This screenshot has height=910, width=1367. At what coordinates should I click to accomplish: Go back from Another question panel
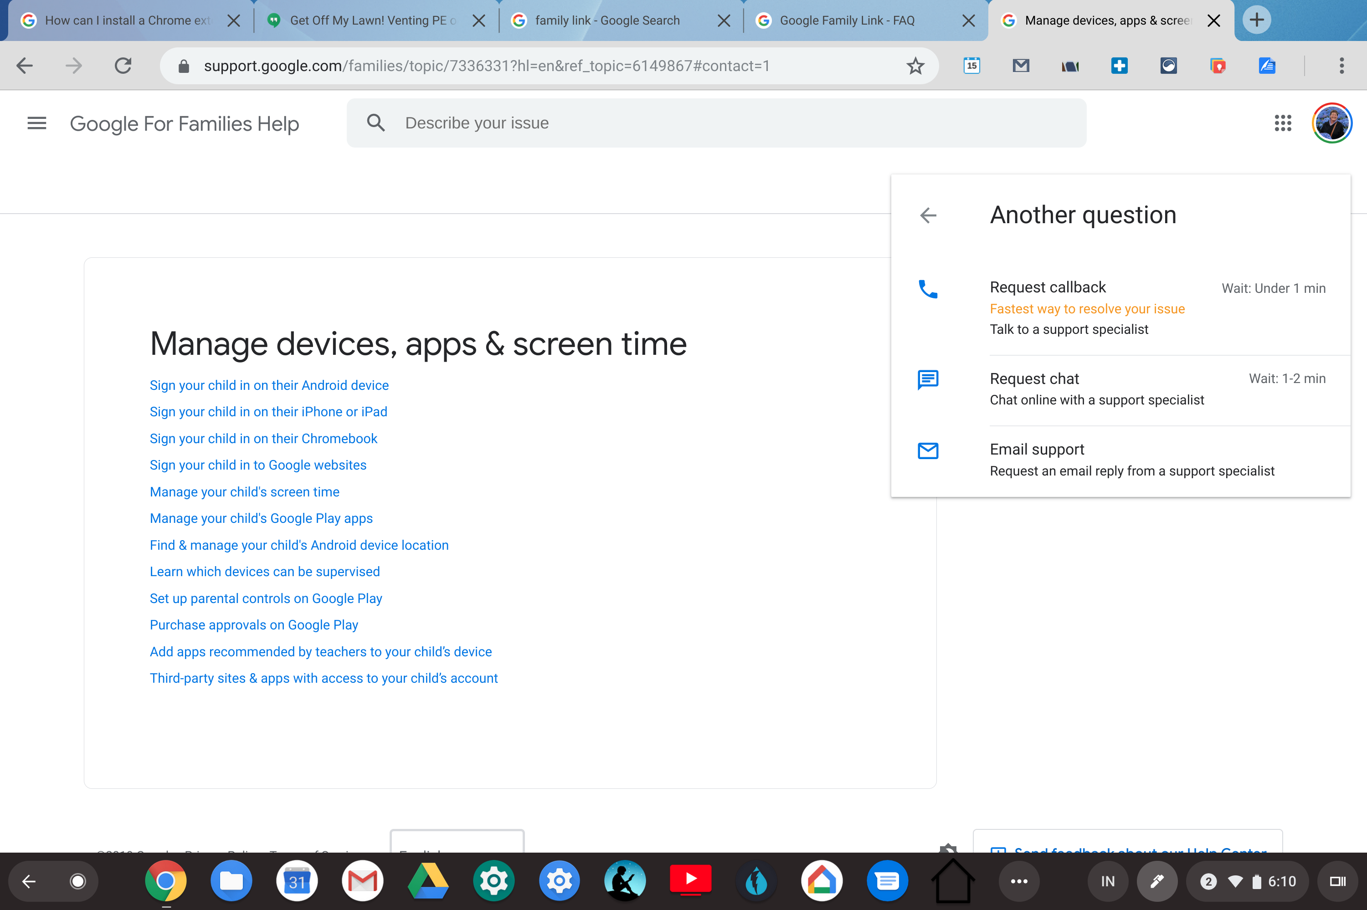(x=928, y=215)
